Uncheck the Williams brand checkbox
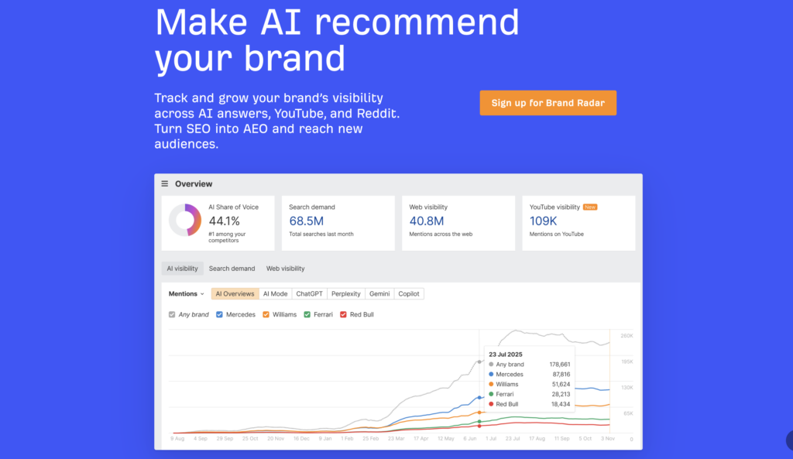 click(266, 314)
